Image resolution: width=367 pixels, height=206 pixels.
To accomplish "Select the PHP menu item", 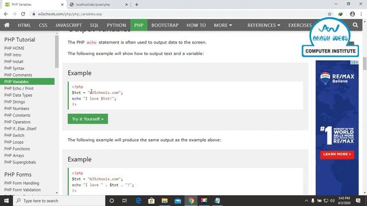I will (139, 25).
